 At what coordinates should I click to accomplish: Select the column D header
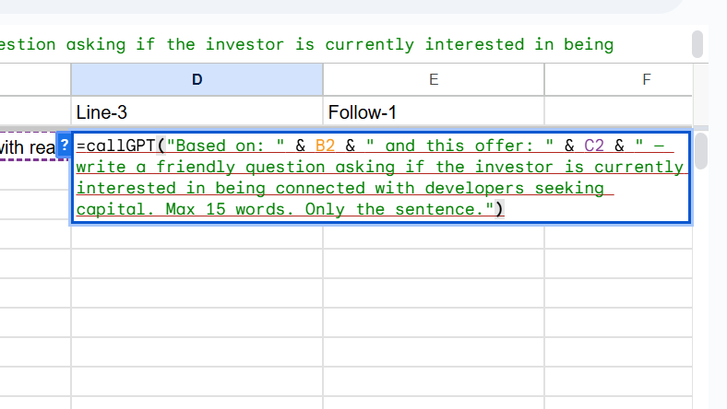pos(197,80)
